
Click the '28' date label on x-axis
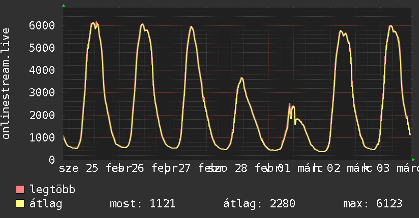pos(241,168)
